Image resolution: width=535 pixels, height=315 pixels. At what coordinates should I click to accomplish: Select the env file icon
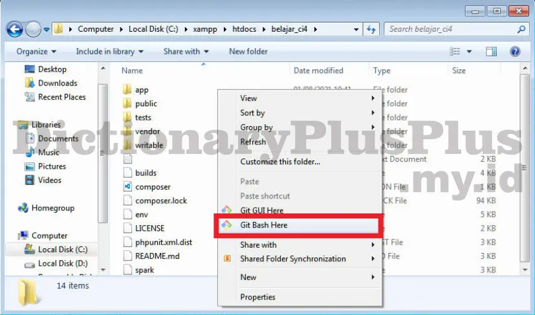click(127, 214)
